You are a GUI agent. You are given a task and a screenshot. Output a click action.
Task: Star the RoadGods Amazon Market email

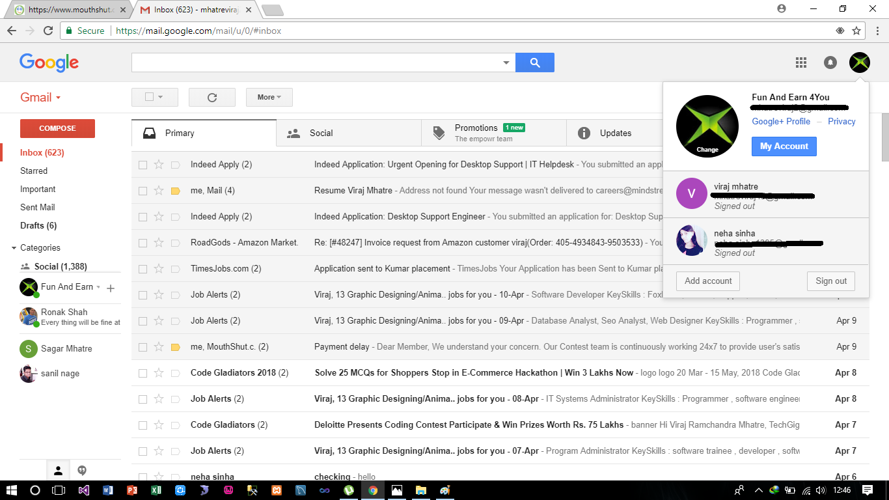[x=159, y=243]
